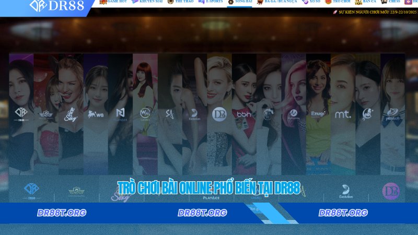Select the SA gaming provider logo
The image size is (418, 235).
[x=170, y=114]
